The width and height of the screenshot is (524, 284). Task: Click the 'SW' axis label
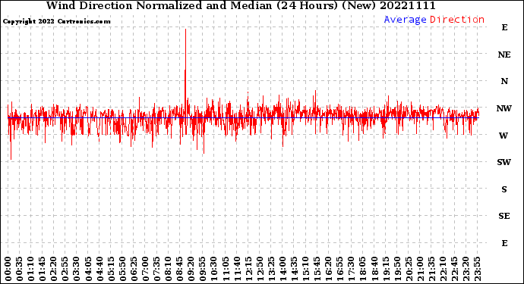[504, 162]
